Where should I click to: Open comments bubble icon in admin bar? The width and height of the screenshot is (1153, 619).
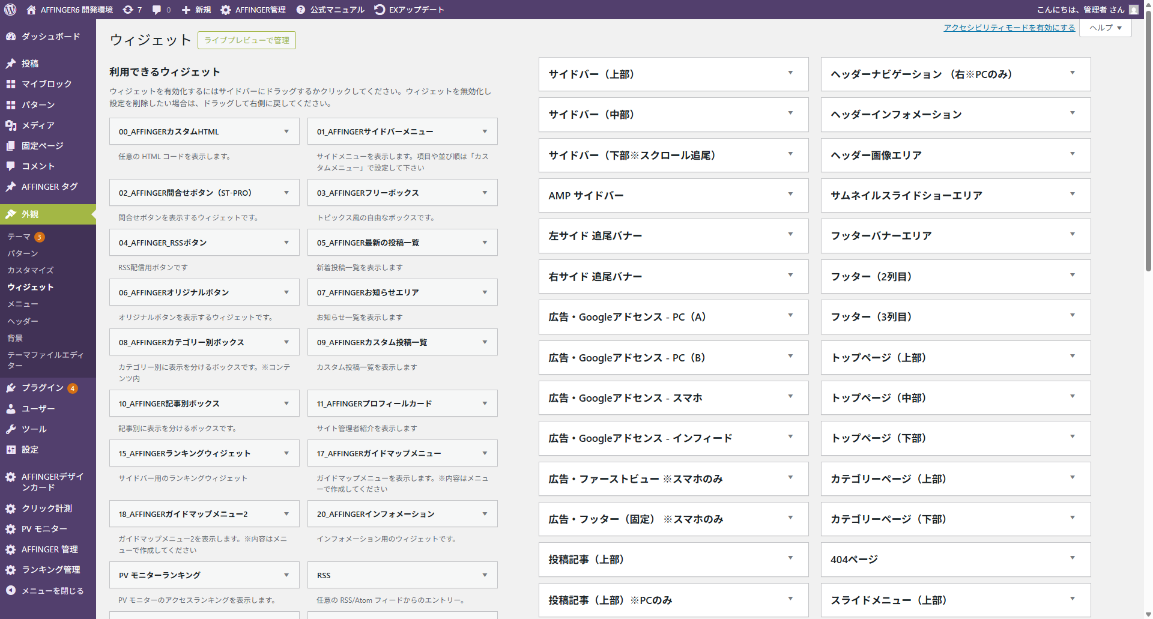coord(157,10)
